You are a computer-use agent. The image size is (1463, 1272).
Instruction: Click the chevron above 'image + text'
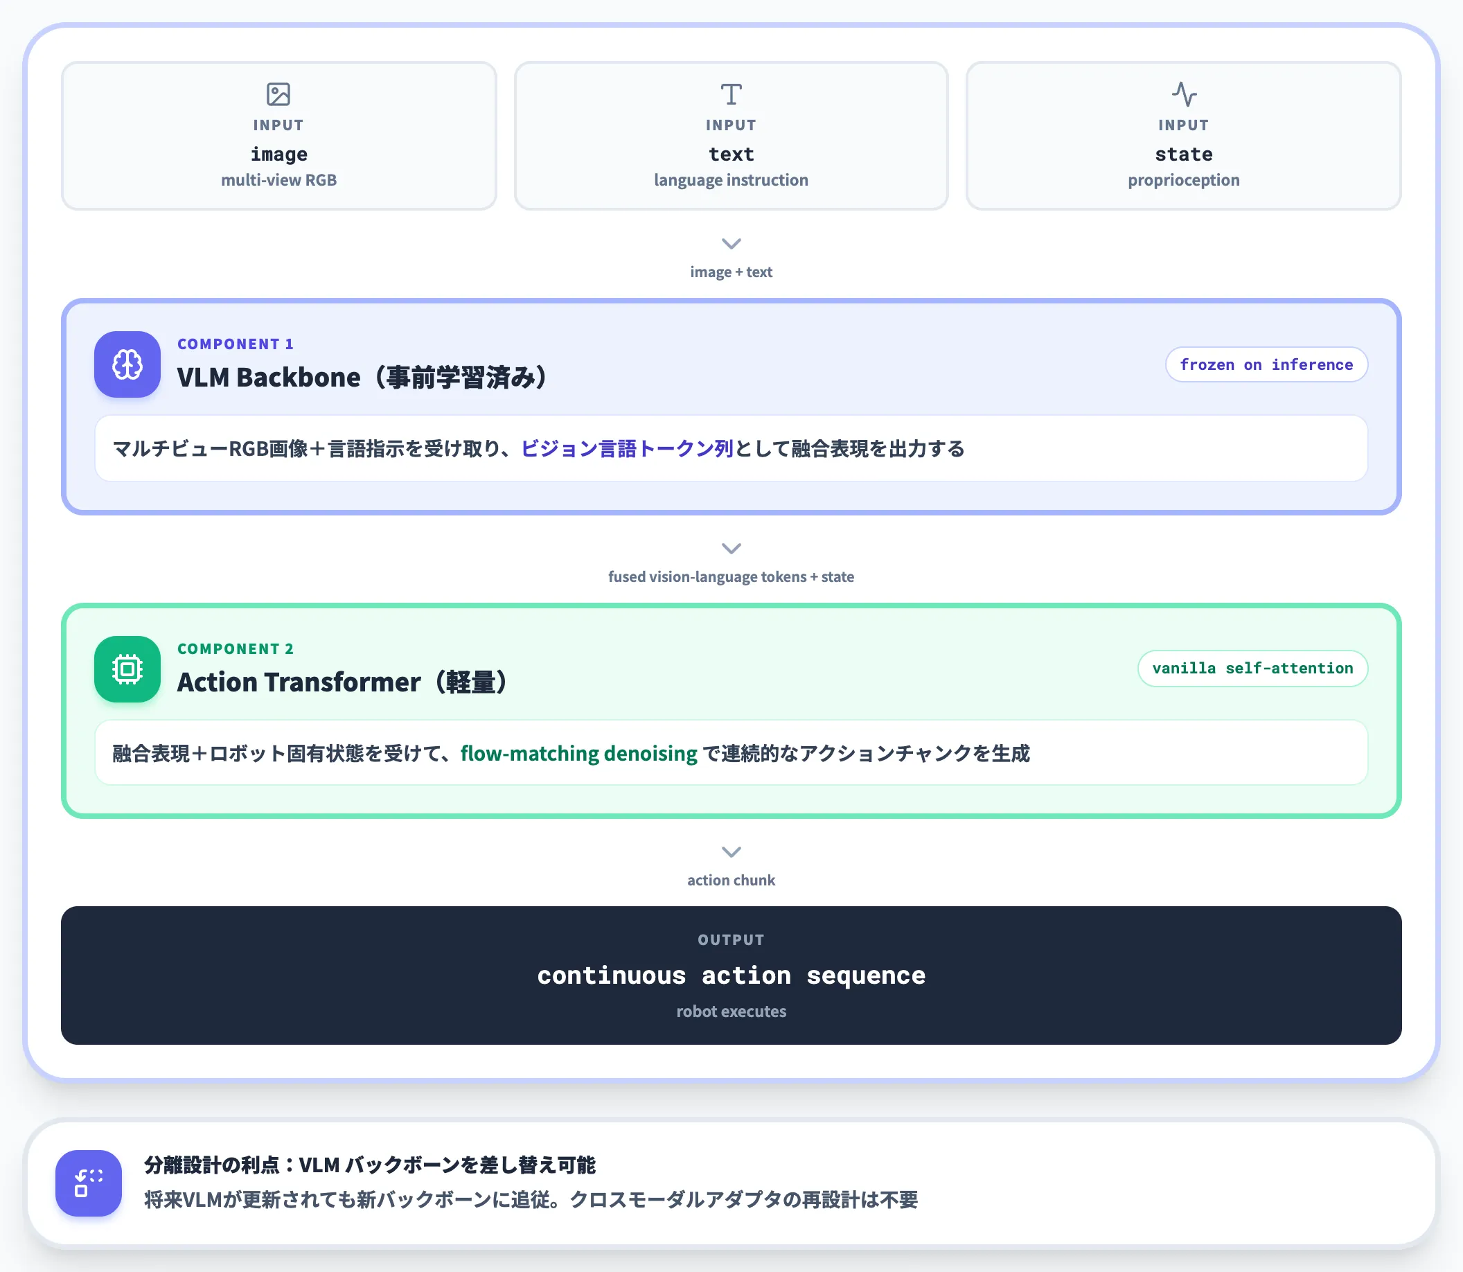coord(731,243)
